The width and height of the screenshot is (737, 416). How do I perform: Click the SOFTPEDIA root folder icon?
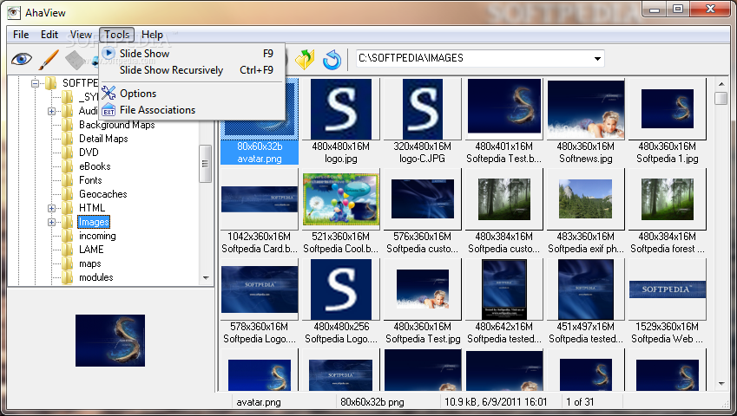50,83
